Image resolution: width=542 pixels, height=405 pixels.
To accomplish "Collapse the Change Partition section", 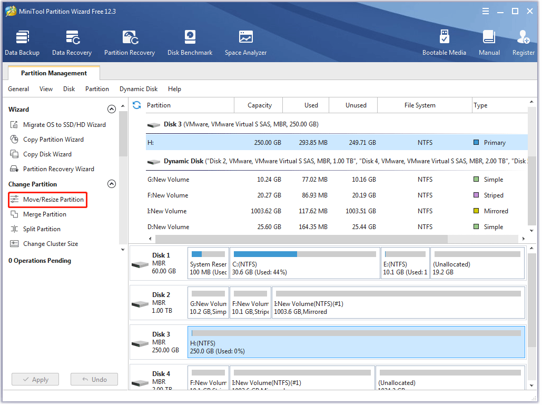I will pyautogui.click(x=111, y=184).
